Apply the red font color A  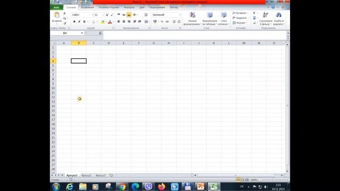pos(110,22)
